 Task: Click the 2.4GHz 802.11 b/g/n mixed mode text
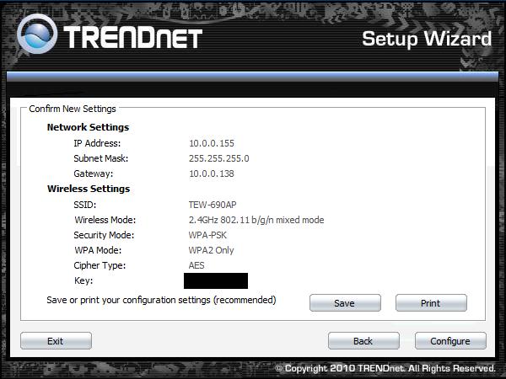coord(256,220)
